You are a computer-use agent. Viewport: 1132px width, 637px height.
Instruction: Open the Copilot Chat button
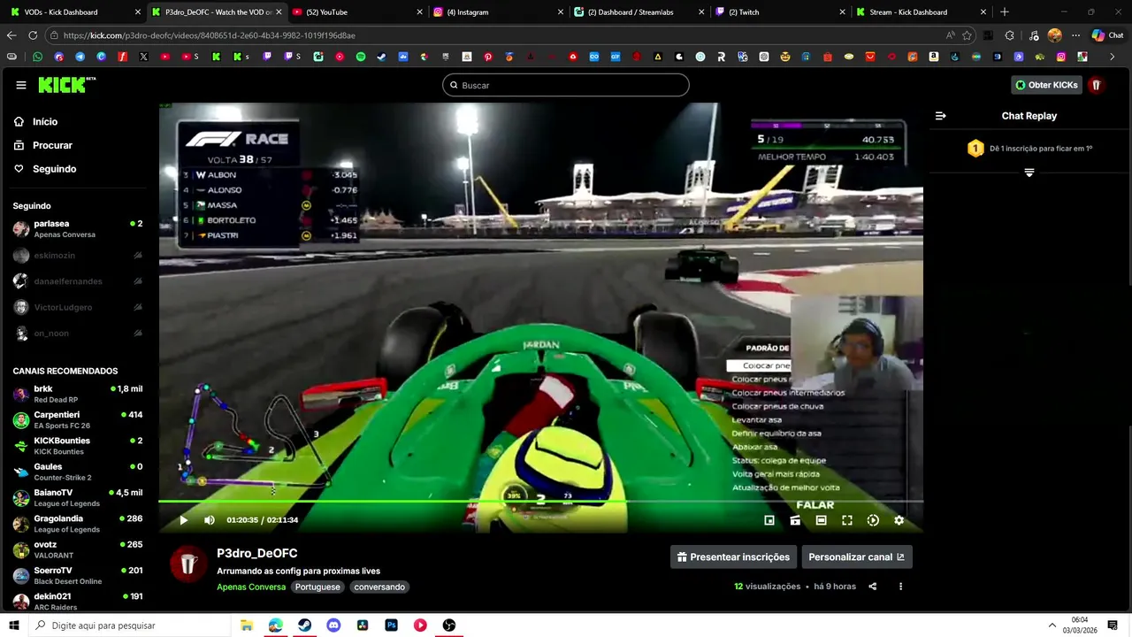pos(1108,35)
